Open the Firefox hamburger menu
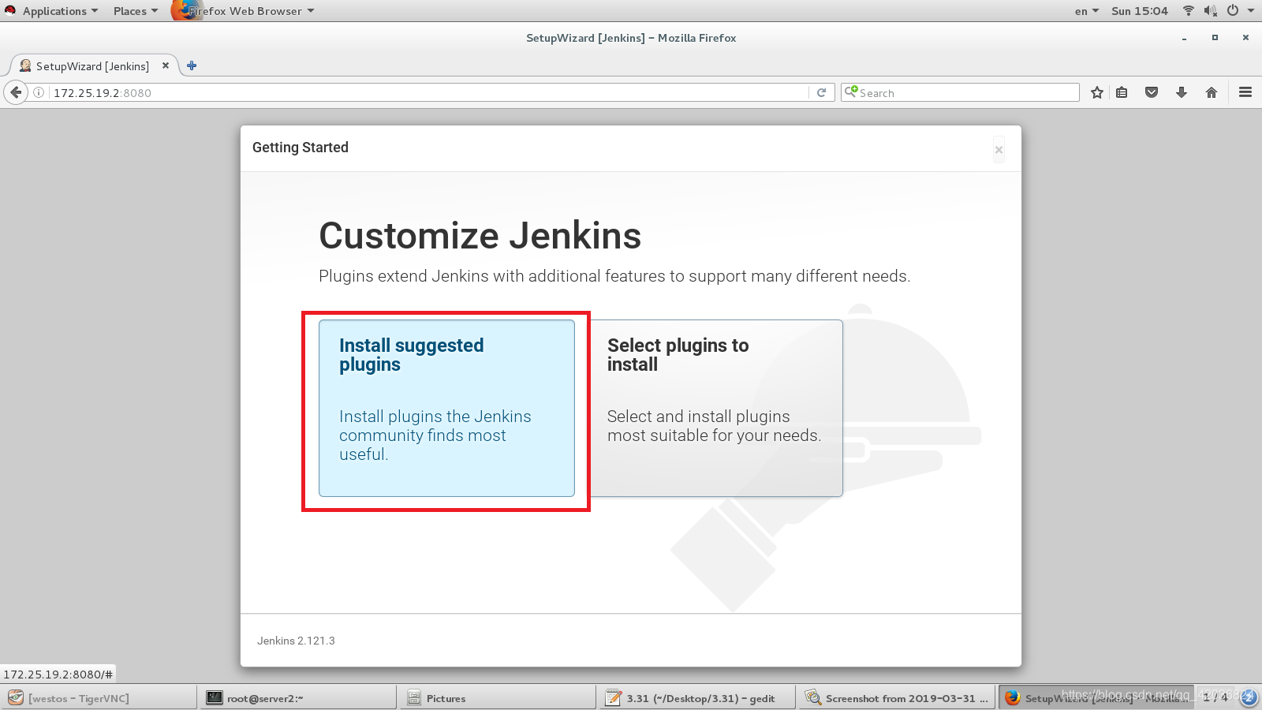The width and height of the screenshot is (1262, 710). click(1245, 92)
